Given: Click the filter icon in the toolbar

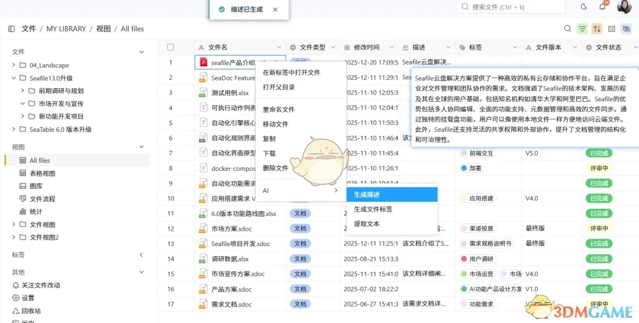Looking at the screenshot, I should tap(583, 29).
